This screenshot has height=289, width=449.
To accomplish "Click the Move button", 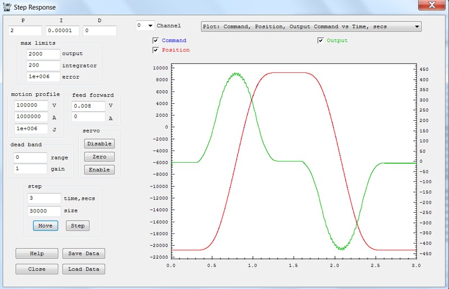I will tap(45, 226).
